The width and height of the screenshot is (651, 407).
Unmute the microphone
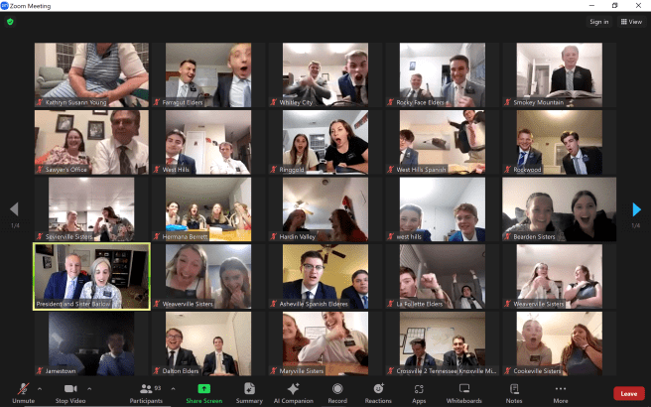coord(22,391)
